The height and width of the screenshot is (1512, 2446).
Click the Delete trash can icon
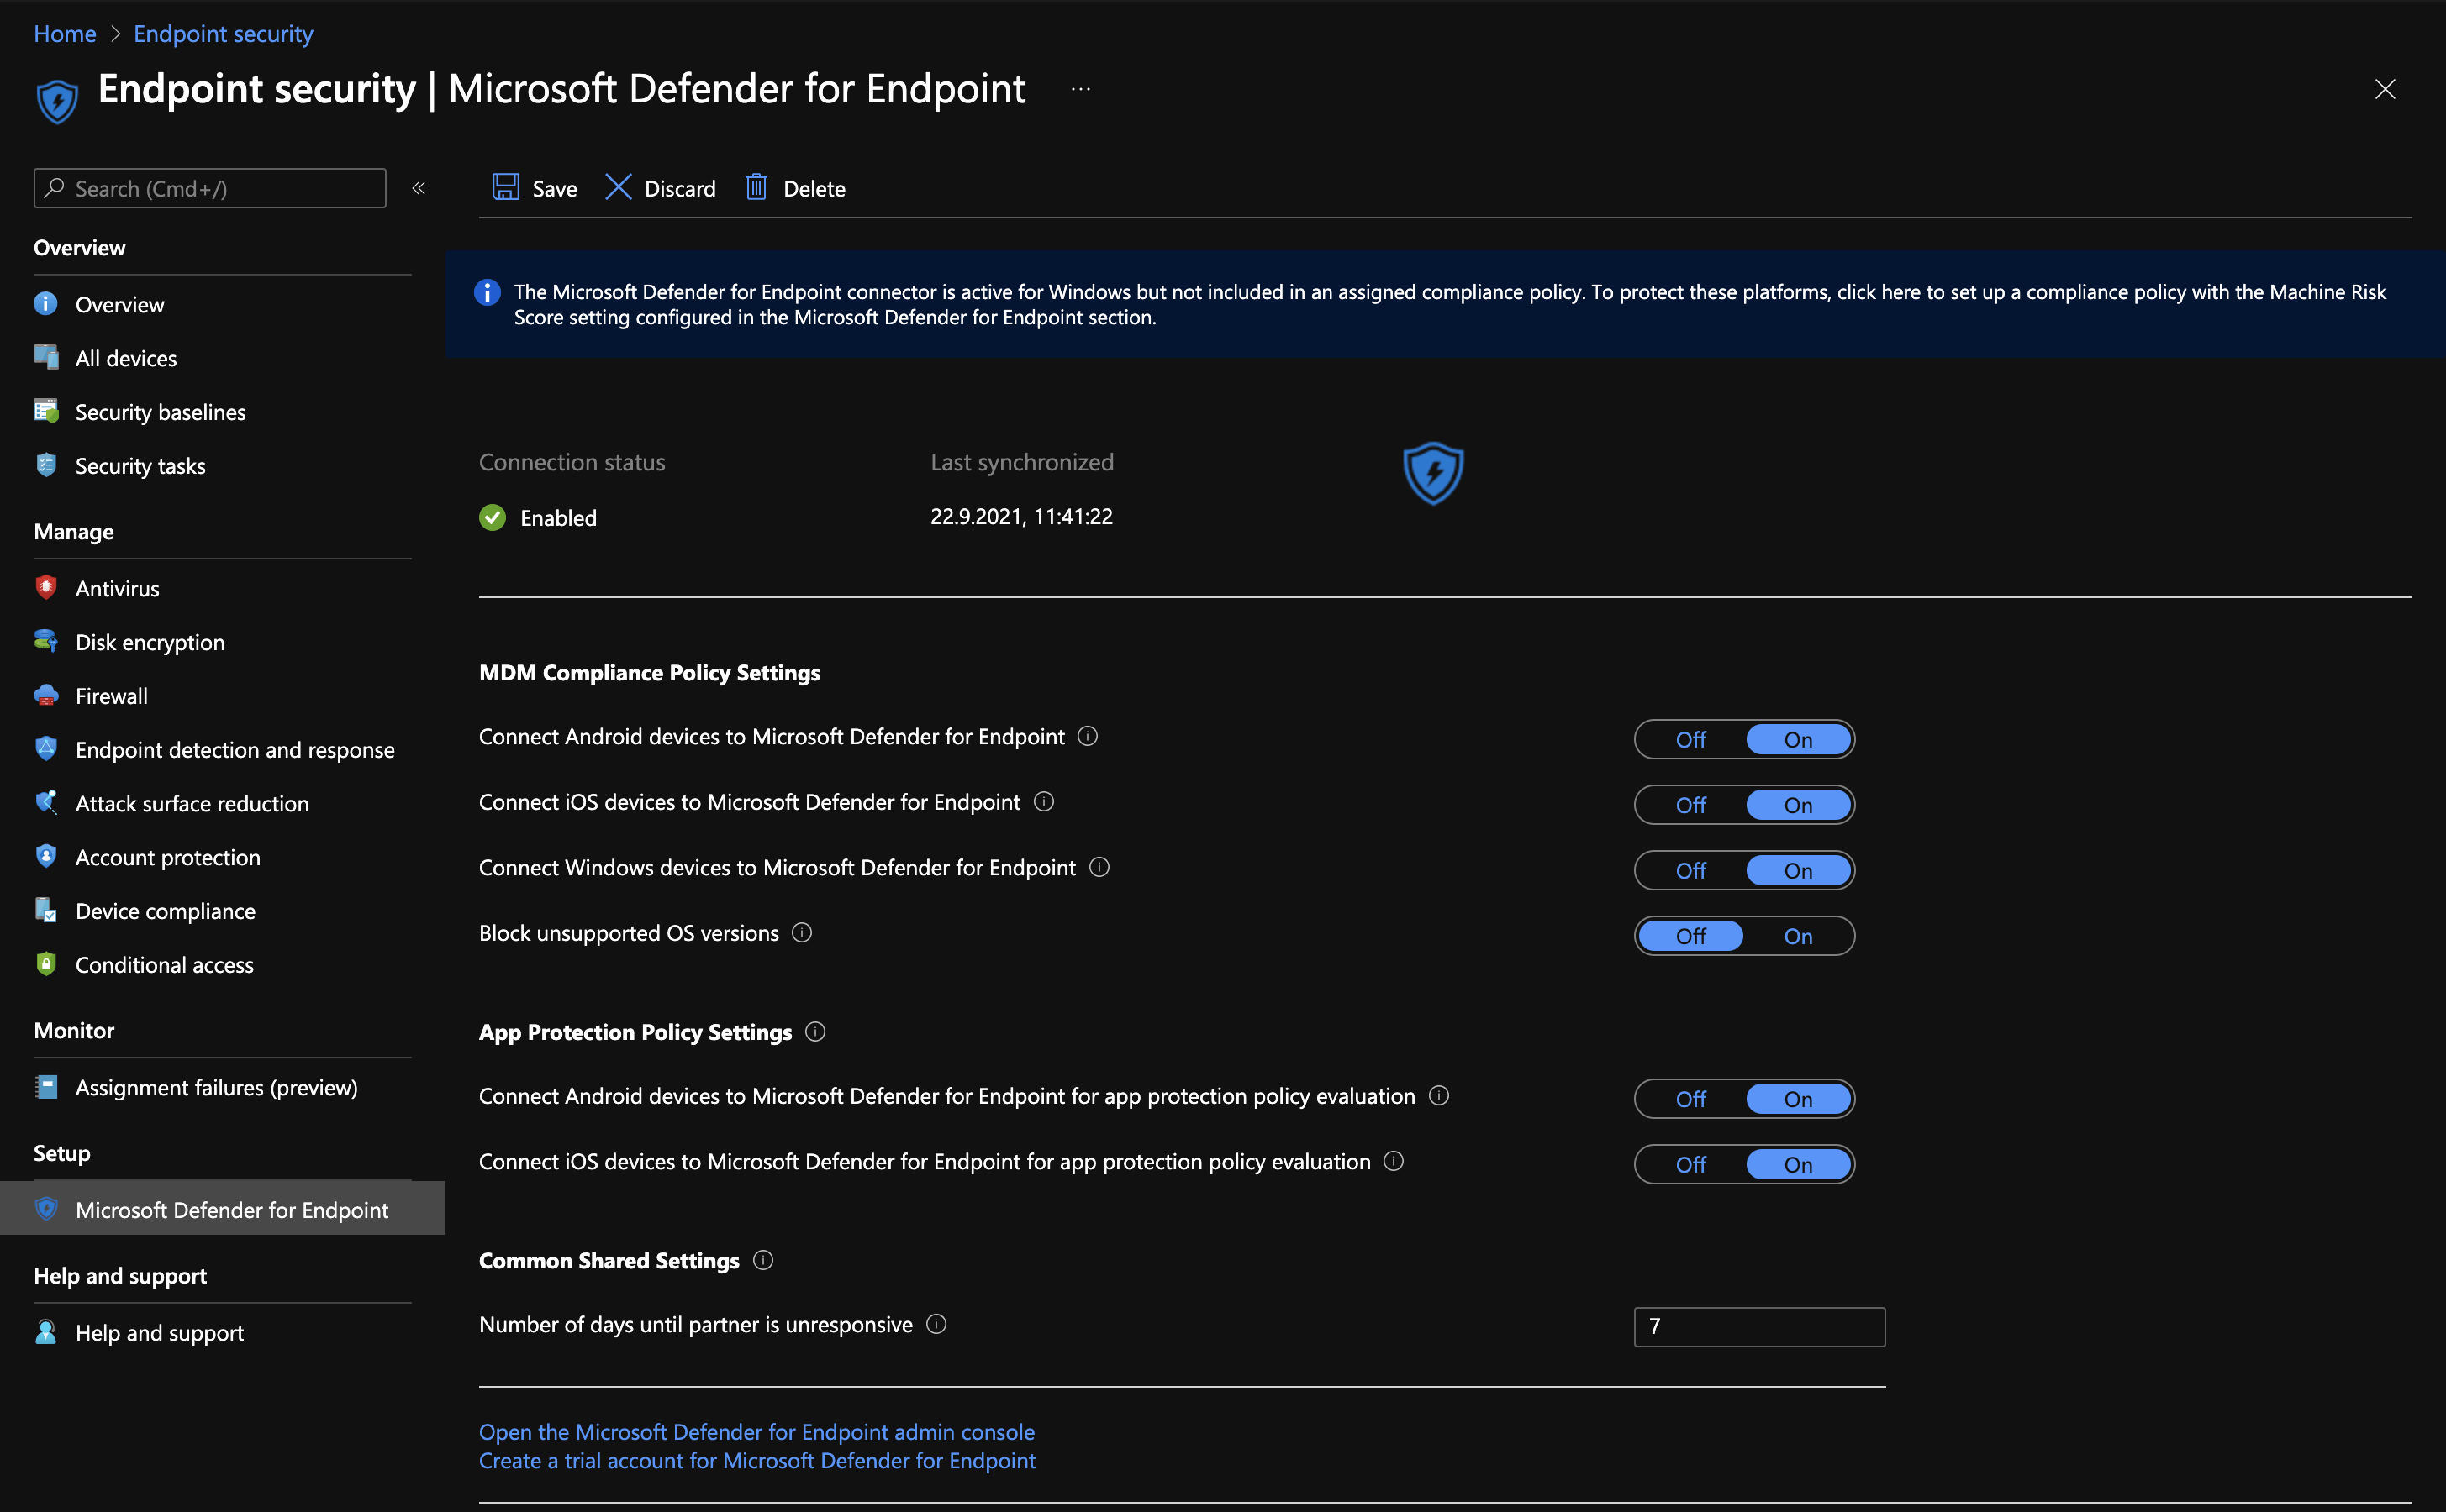tap(756, 187)
